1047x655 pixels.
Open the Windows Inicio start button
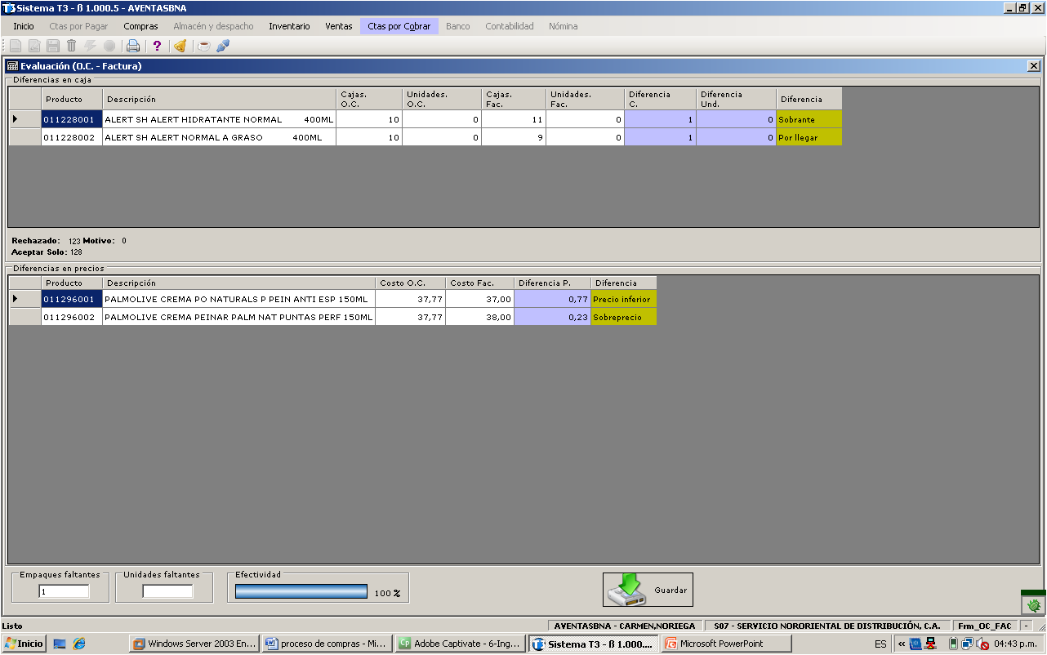coord(24,644)
